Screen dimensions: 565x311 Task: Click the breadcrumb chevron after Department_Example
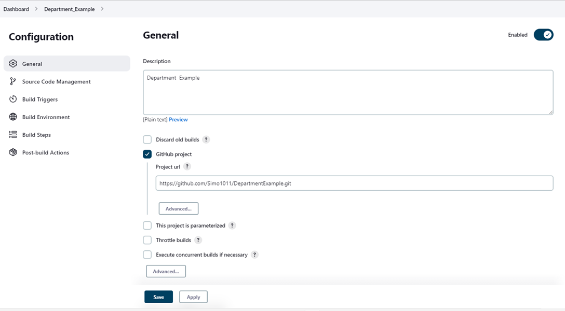[x=102, y=9]
